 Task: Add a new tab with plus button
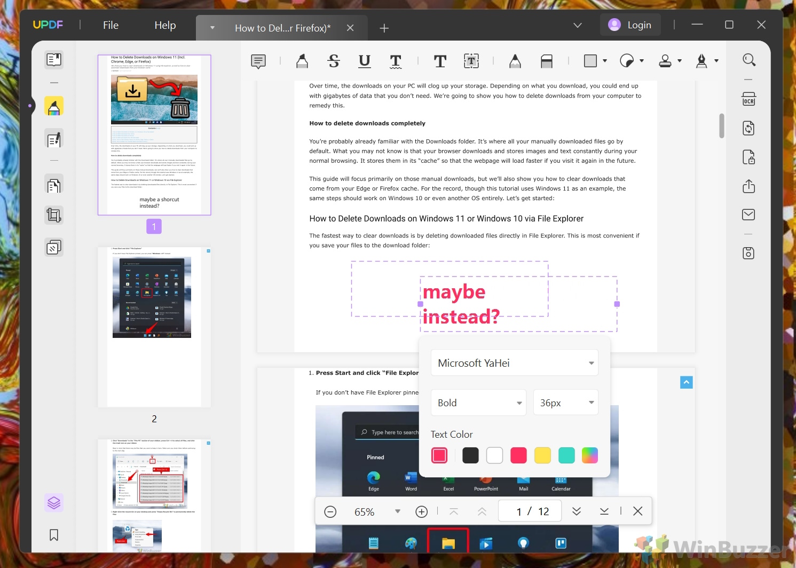click(384, 28)
